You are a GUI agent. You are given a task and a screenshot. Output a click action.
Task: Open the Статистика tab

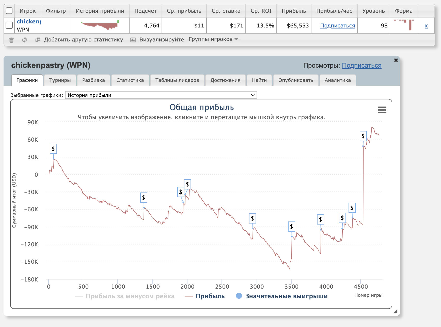(x=130, y=80)
